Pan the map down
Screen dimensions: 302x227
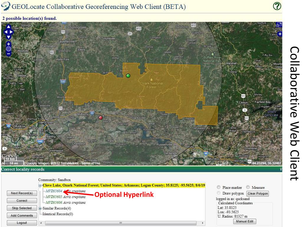tap(9, 37)
